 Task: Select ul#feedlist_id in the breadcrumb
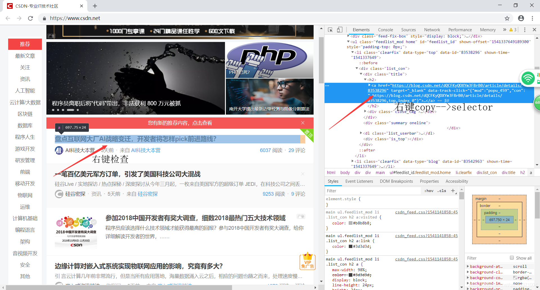click(420, 173)
